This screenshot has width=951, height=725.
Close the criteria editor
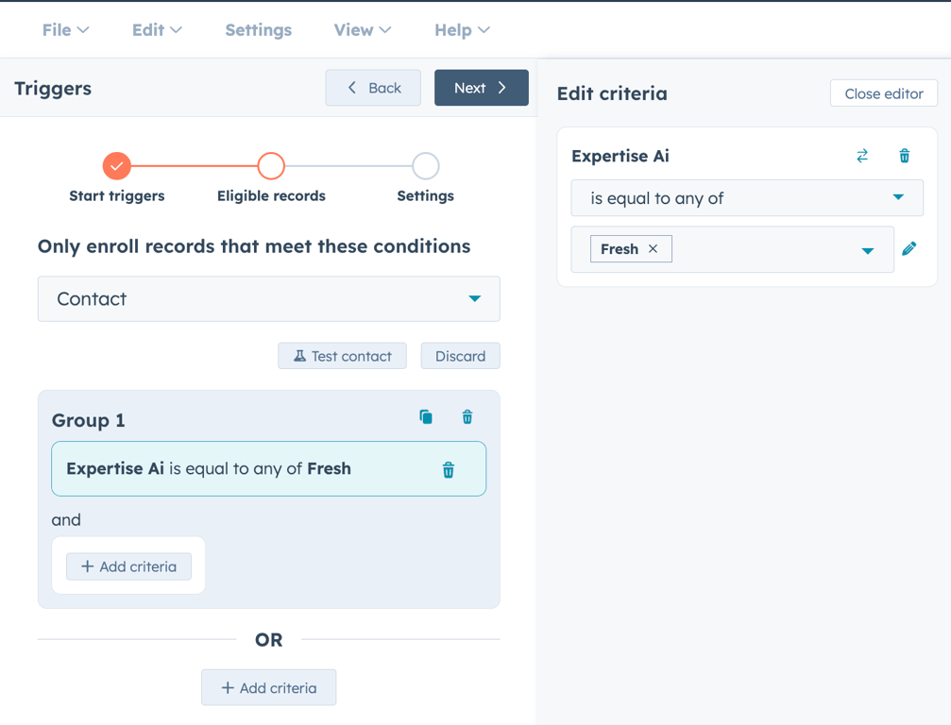point(883,93)
